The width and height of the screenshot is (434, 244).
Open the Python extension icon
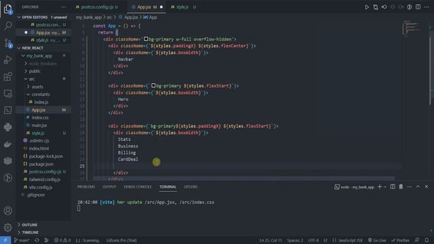point(7,127)
